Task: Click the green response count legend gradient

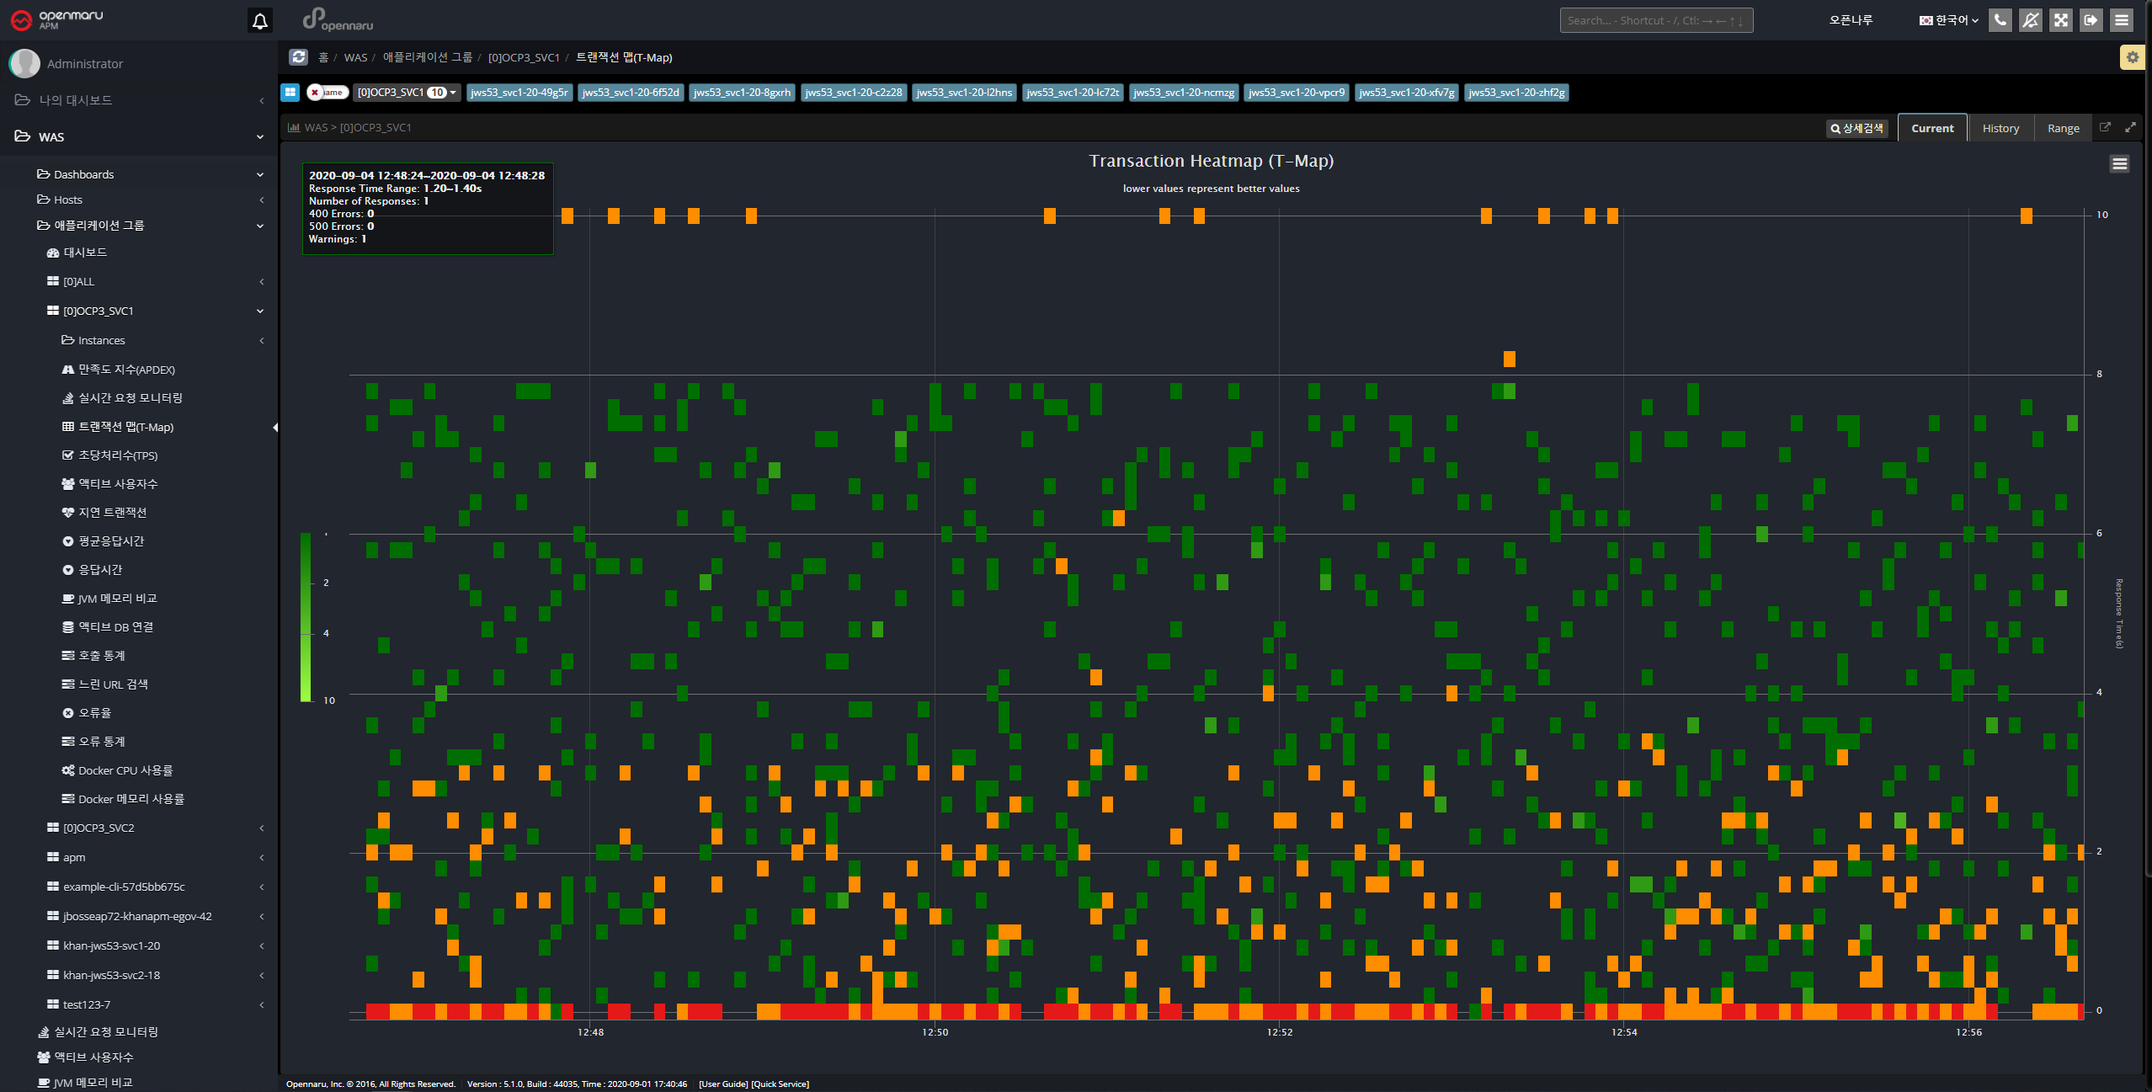Action: coord(306,617)
